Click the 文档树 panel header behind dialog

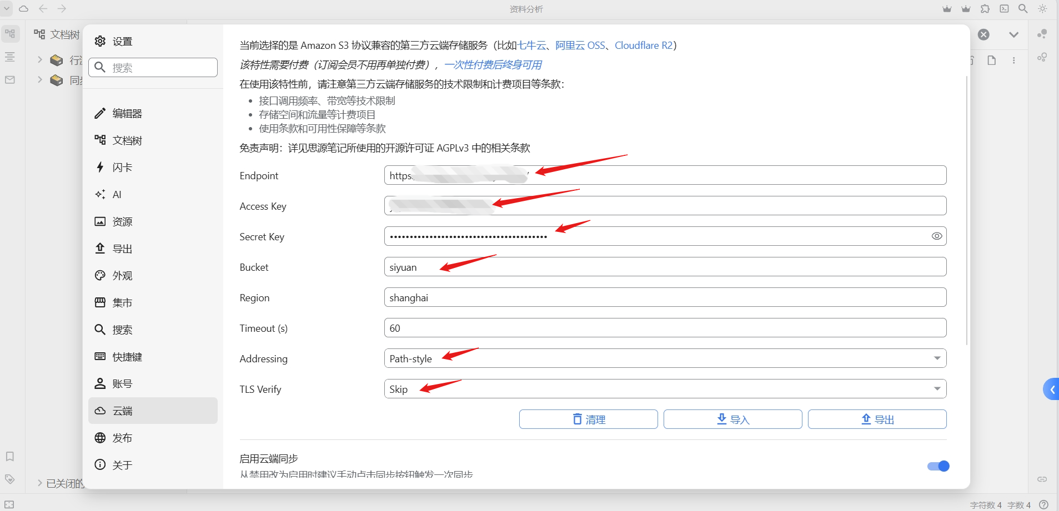click(x=57, y=34)
